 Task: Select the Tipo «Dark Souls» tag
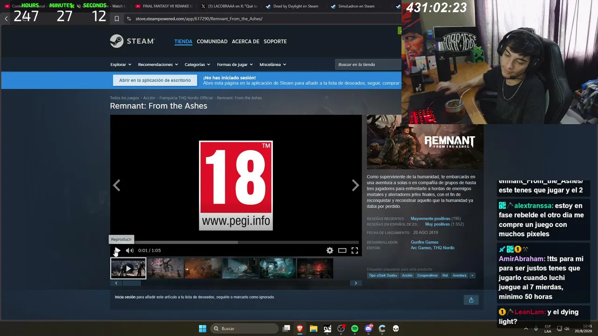pos(383,275)
